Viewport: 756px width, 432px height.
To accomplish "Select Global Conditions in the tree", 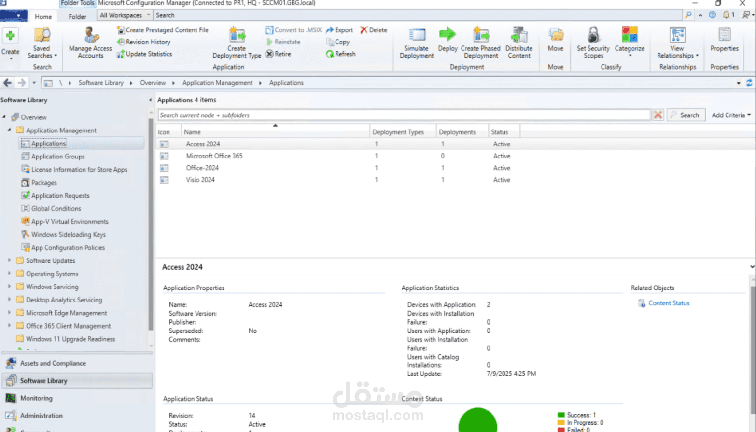I will pyautogui.click(x=56, y=209).
